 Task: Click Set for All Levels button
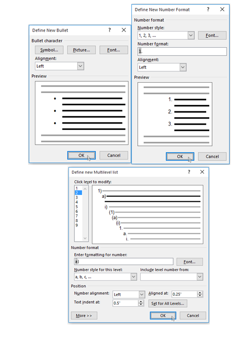[168, 303]
